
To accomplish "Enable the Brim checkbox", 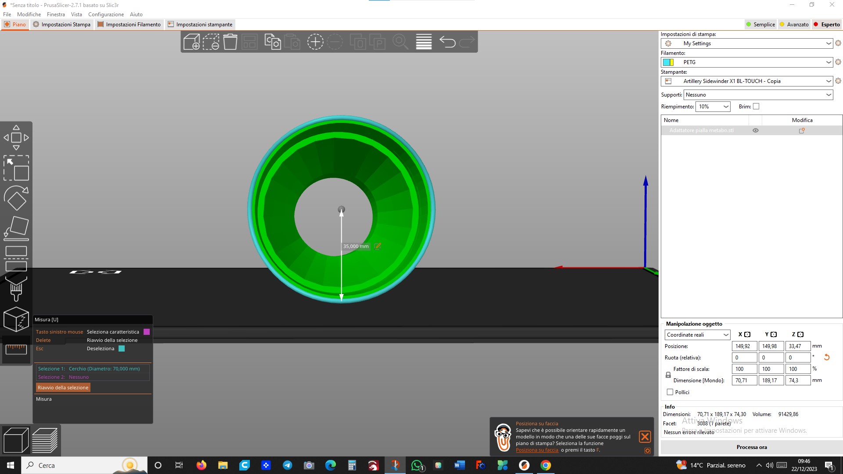I will click(756, 107).
